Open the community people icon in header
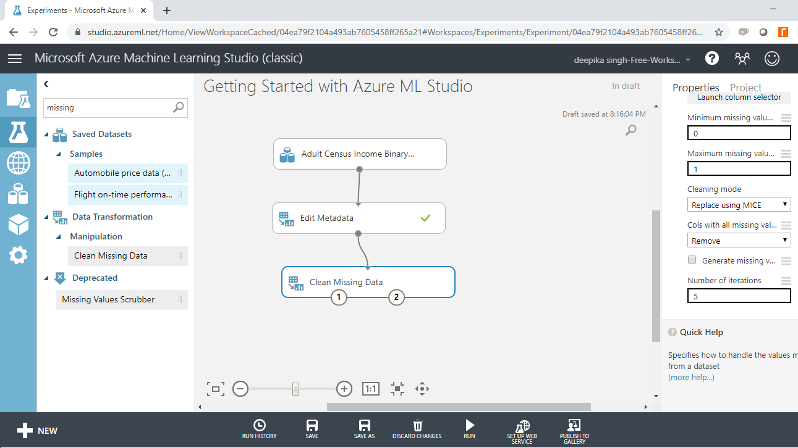 point(742,59)
